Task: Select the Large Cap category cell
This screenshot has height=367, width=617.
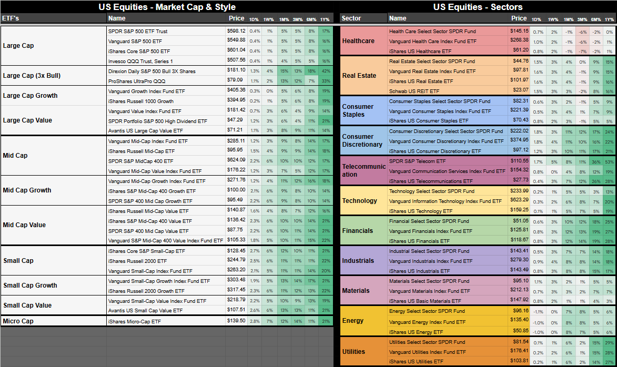Action: coord(54,46)
